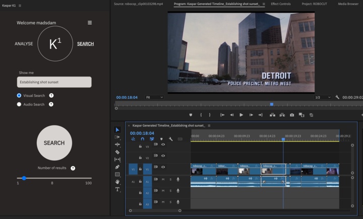This screenshot has width=363, height=219.
Task: Select Audio Search radio button
Action: tap(19, 104)
